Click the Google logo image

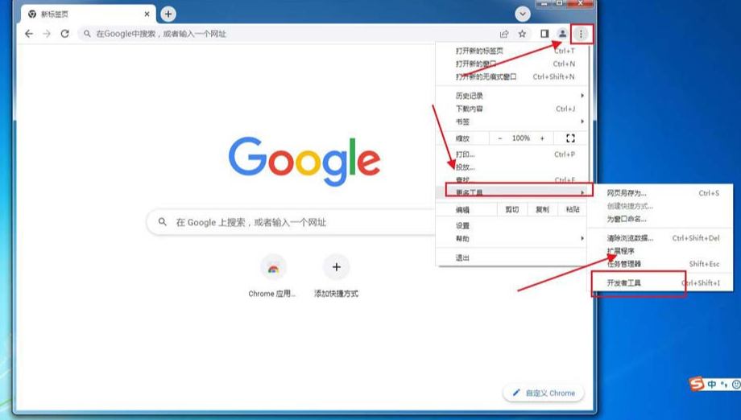(x=304, y=162)
